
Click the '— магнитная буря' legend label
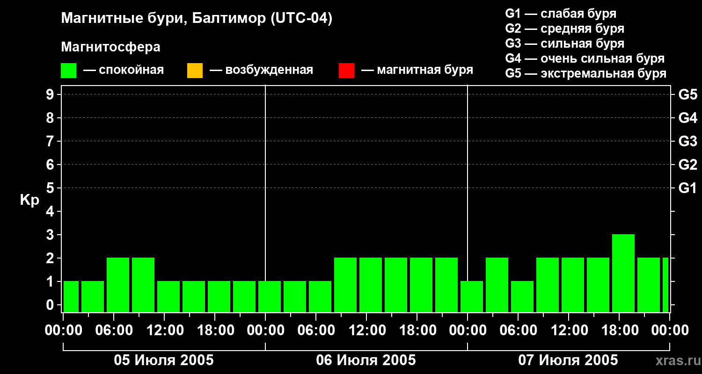click(x=417, y=71)
